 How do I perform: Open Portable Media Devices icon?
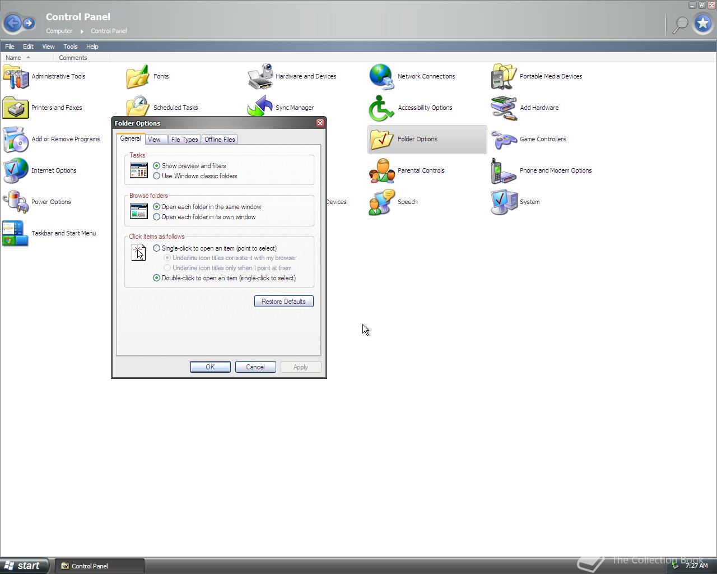point(504,77)
